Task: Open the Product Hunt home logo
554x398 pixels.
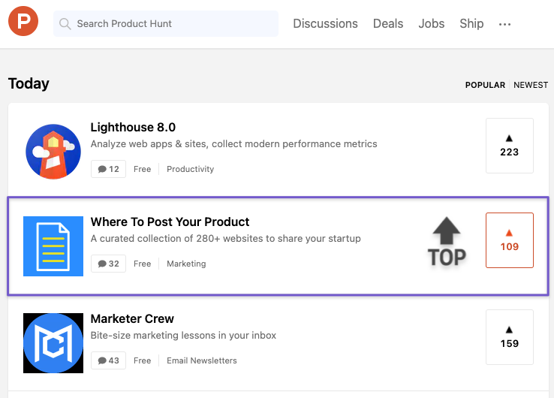Action: tap(23, 21)
